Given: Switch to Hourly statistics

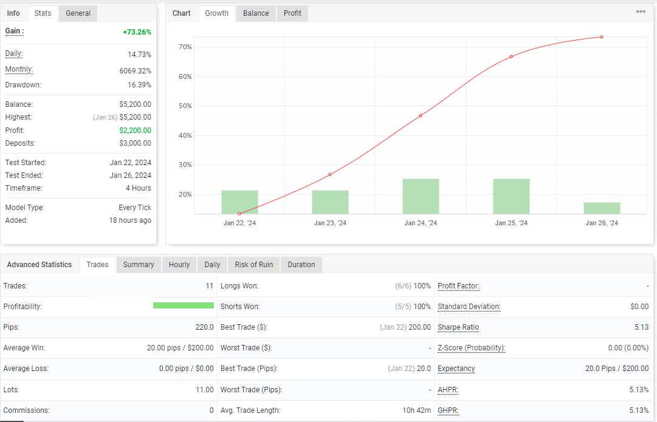Looking at the screenshot, I should click(179, 264).
